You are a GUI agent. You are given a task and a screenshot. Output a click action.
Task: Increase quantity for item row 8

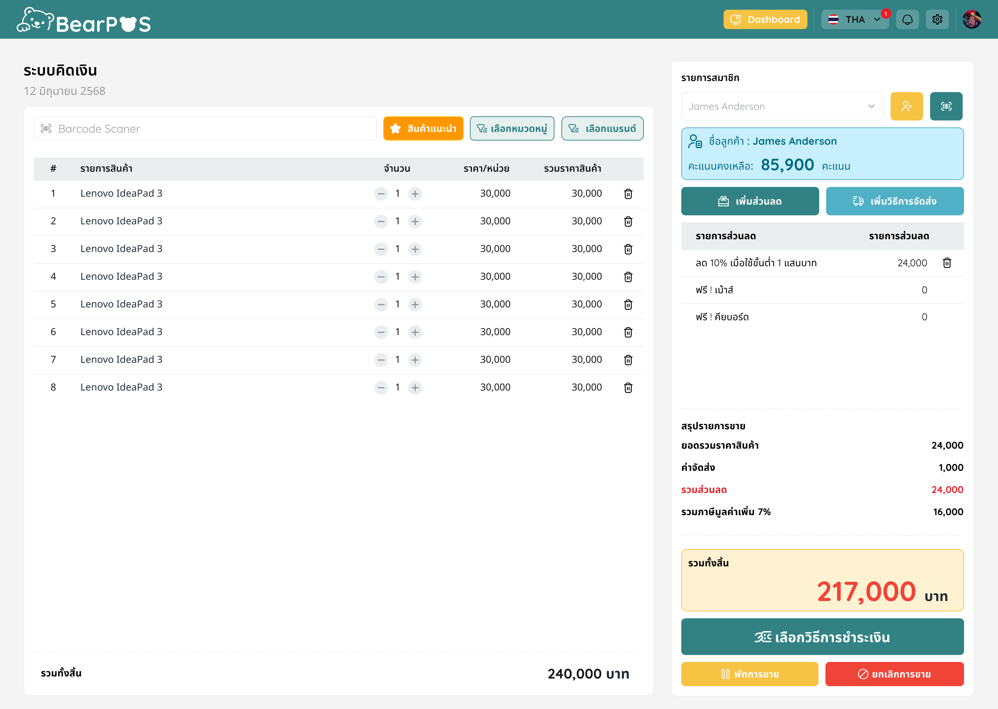coord(415,388)
